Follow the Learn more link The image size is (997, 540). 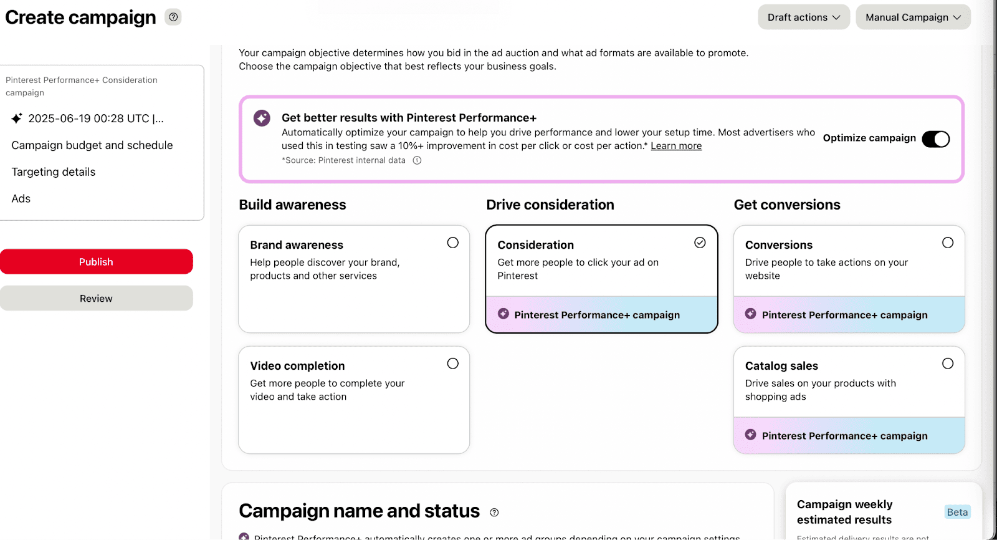[676, 146]
